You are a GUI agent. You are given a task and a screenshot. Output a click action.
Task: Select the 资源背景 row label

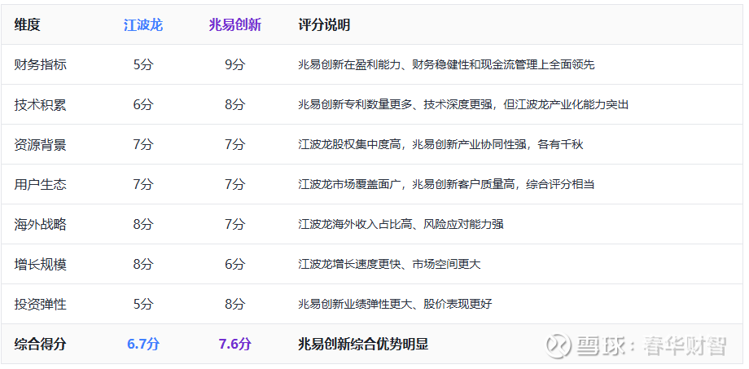[40, 144]
